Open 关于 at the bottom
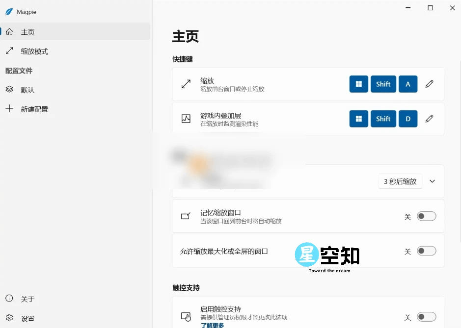Image resolution: width=461 pixels, height=328 pixels. (x=27, y=299)
